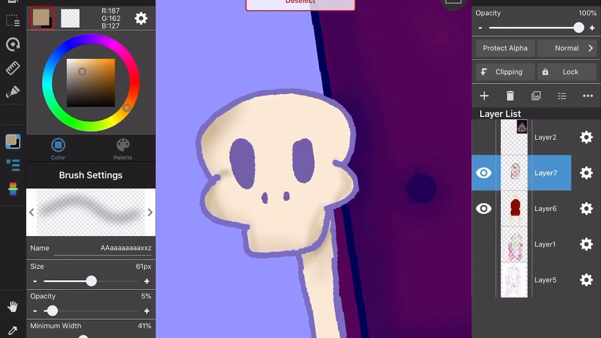The height and width of the screenshot is (338, 601).
Task: Select the transparent color swatch
Action: [70, 18]
